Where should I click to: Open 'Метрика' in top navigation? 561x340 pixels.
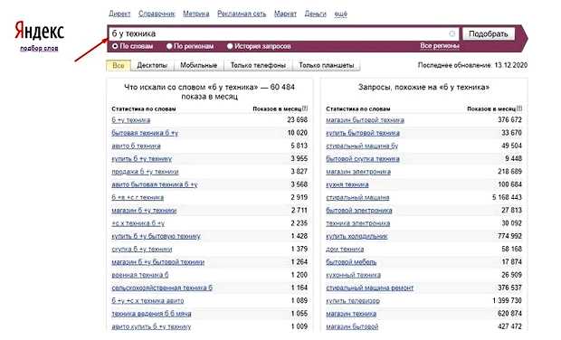tap(196, 14)
